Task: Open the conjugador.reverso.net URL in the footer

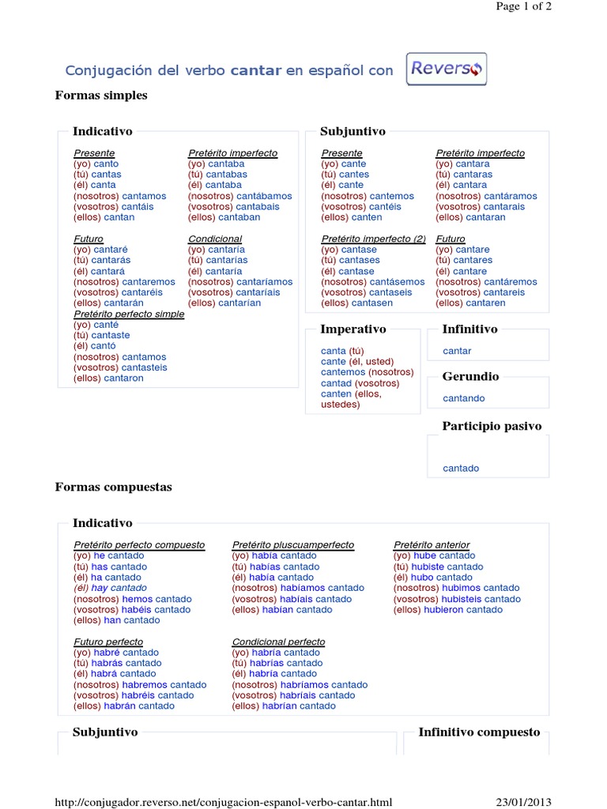Action: (x=223, y=802)
